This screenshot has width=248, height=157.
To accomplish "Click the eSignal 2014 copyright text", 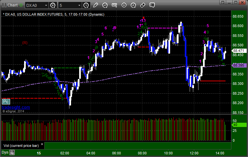I will (x=13, y=111).
